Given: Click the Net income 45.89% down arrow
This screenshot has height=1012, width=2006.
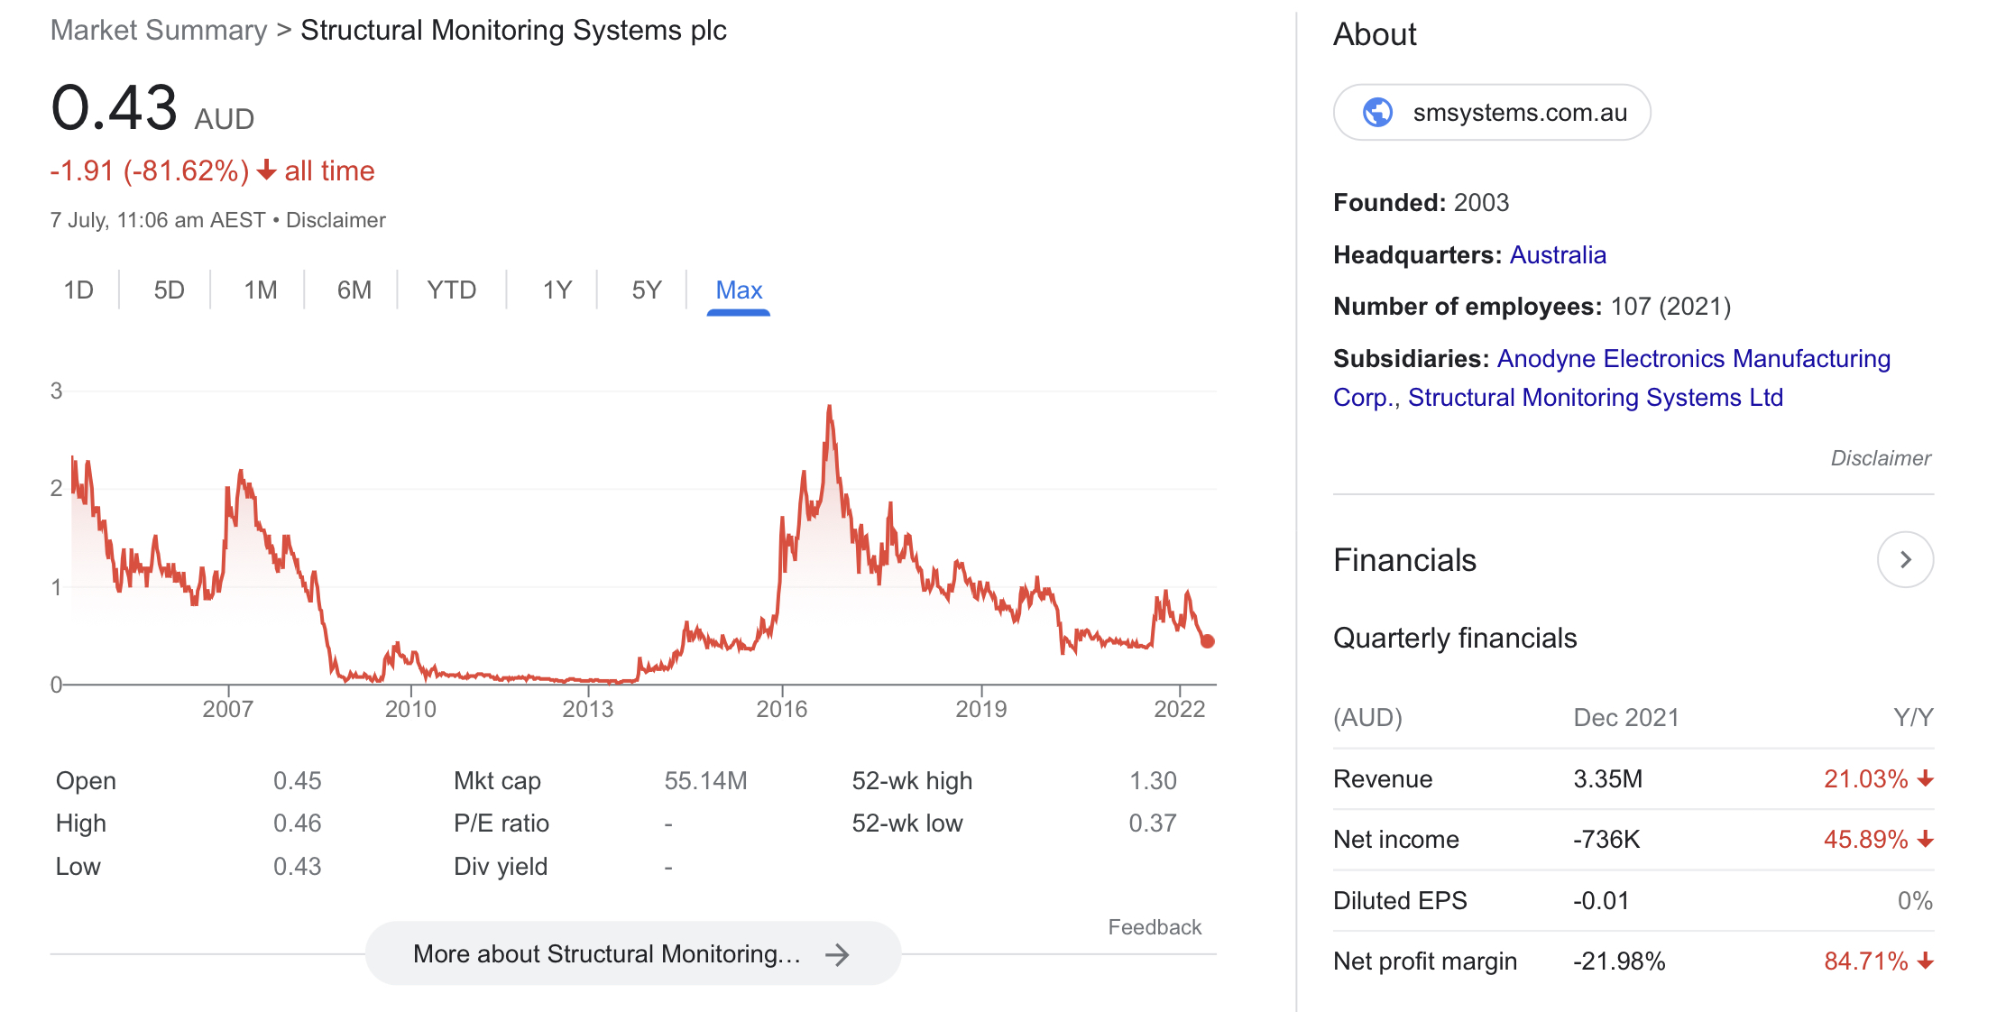Looking at the screenshot, I should coord(1926,840).
